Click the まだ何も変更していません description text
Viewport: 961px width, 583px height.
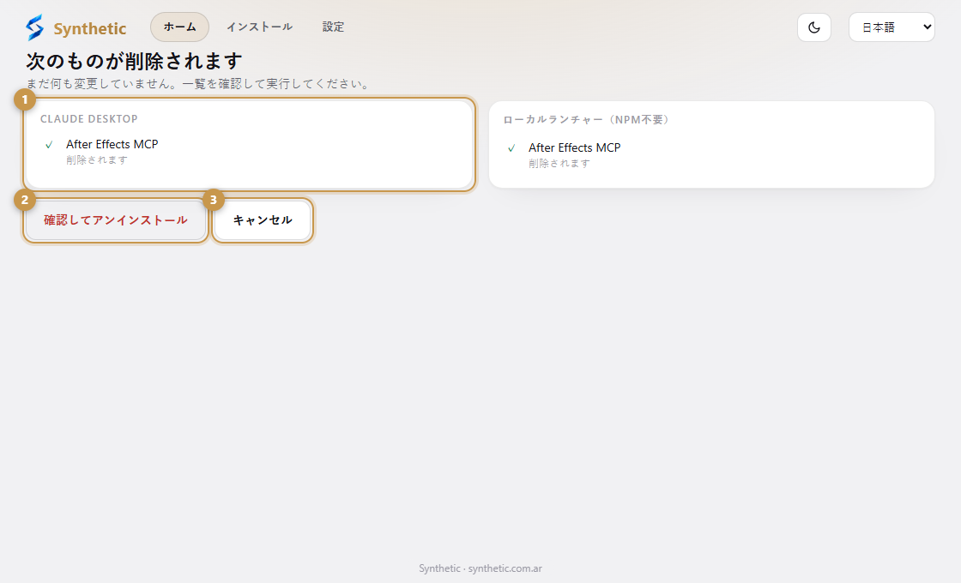tap(198, 84)
